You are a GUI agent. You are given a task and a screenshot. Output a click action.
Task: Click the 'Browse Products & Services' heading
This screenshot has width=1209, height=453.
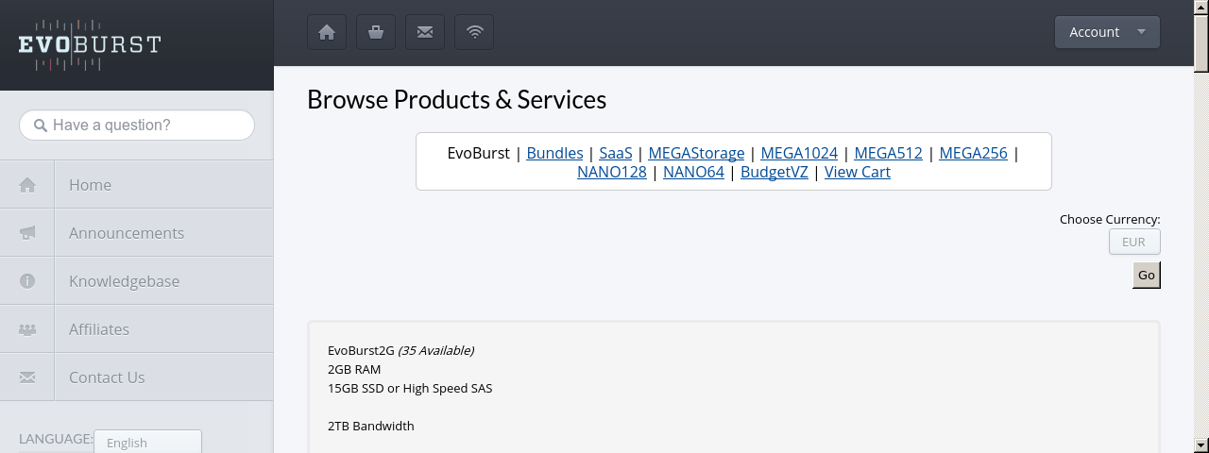456,99
